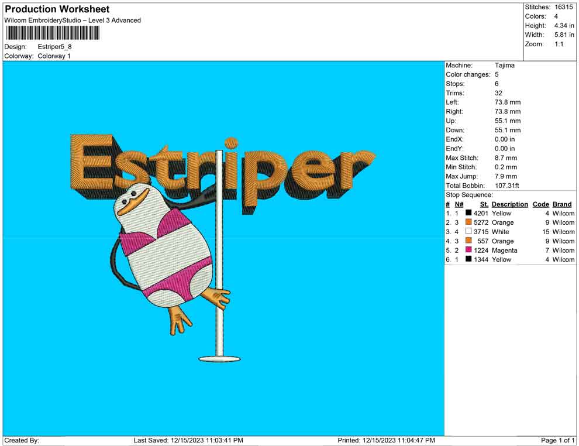The width and height of the screenshot is (579, 446).
Task: Click the design name 'Estriper5_8'
Action: coord(54,47)
